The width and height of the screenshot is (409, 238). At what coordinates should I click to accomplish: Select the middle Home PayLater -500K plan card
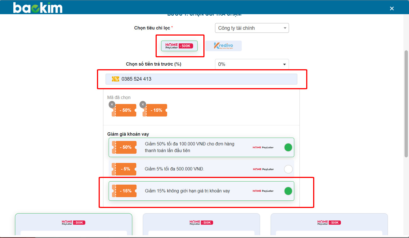click(201, 224)
